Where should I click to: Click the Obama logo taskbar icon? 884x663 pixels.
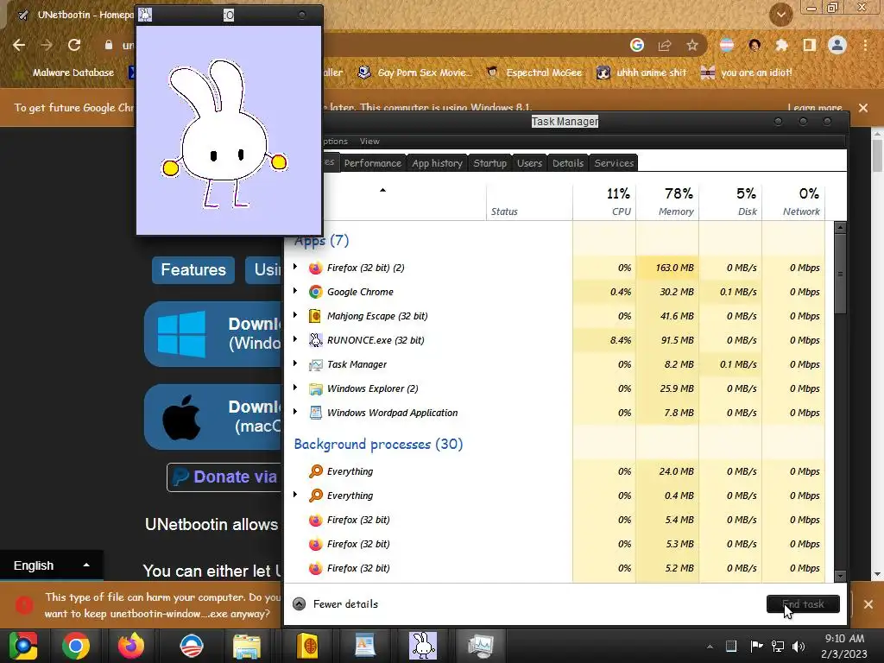(191, 646)
